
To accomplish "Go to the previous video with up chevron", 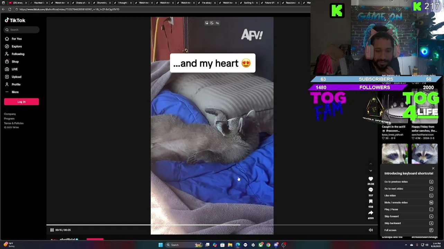I will pyautogui.click(x=371, y=164).
